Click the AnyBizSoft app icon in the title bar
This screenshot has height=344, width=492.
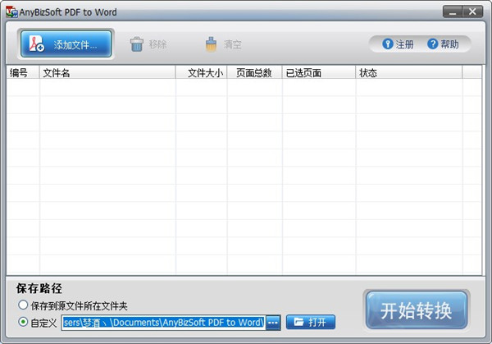[11, 11]
